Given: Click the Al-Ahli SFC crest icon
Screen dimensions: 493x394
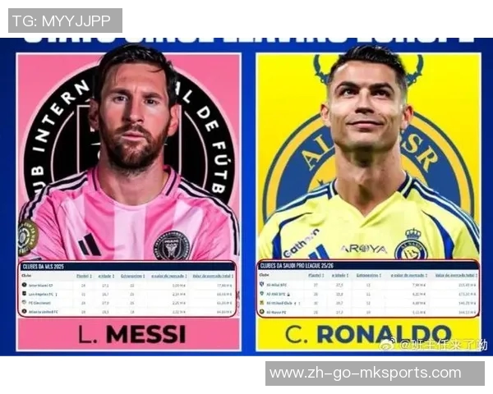Looking at the screenshot, I should [261, 294].
